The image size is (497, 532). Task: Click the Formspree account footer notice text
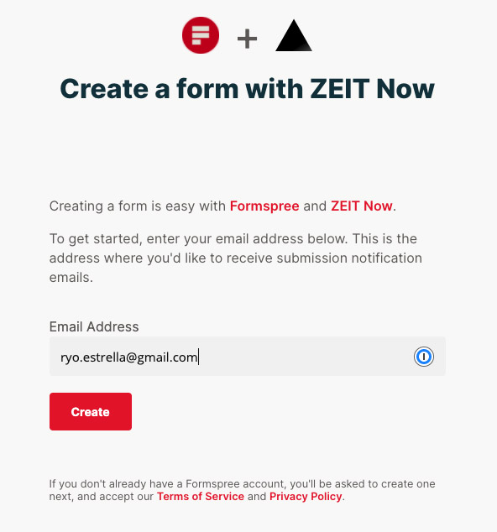click(x=242, y=490)
